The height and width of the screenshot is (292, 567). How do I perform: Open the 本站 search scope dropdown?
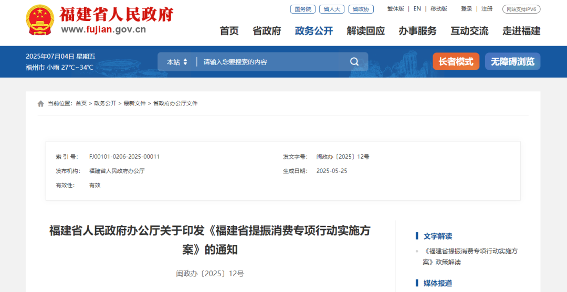(177, 62)
